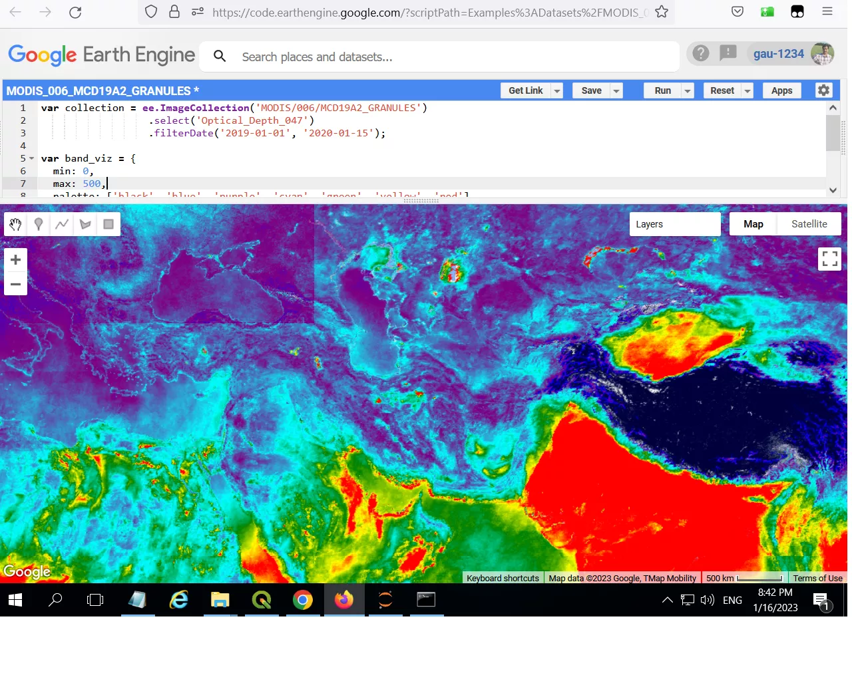Open the Layers panel on map
Screen dimensions: 852x681
[x=675, y=224]
